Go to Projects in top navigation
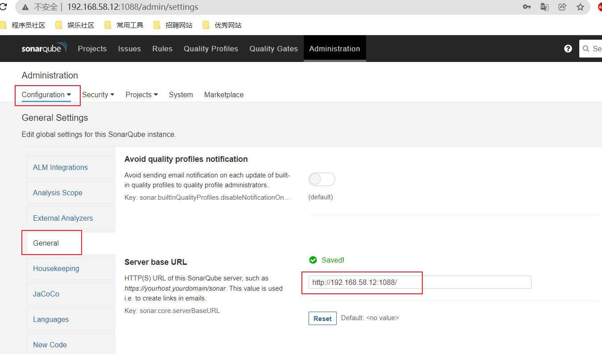This screenshot has height=354, width=602. pos(92,49)
